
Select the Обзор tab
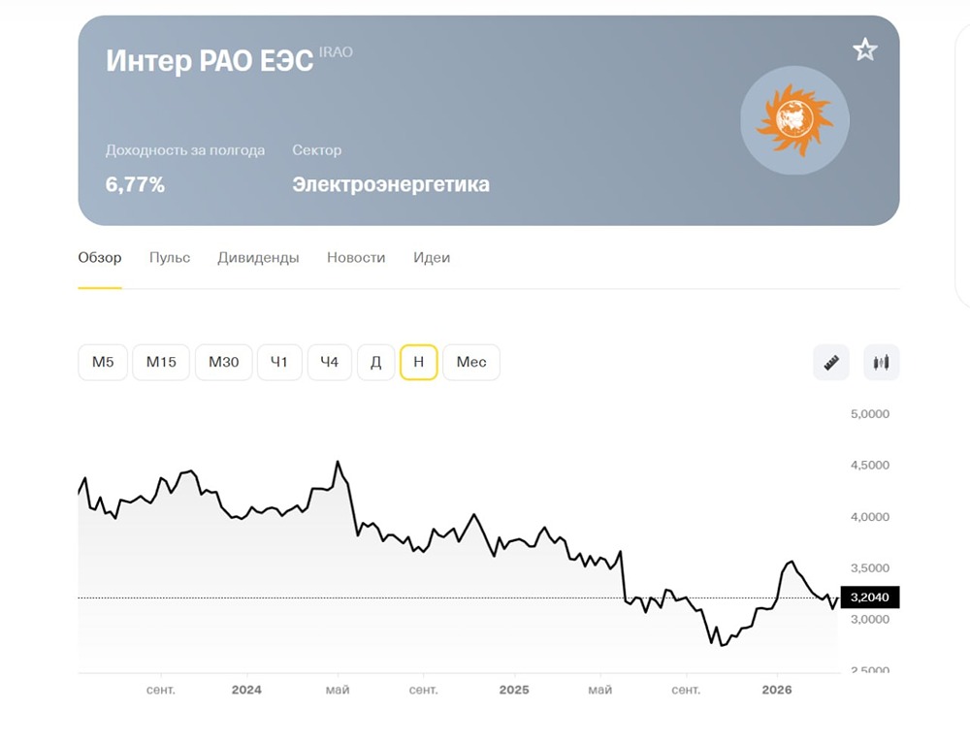[99, 258]
